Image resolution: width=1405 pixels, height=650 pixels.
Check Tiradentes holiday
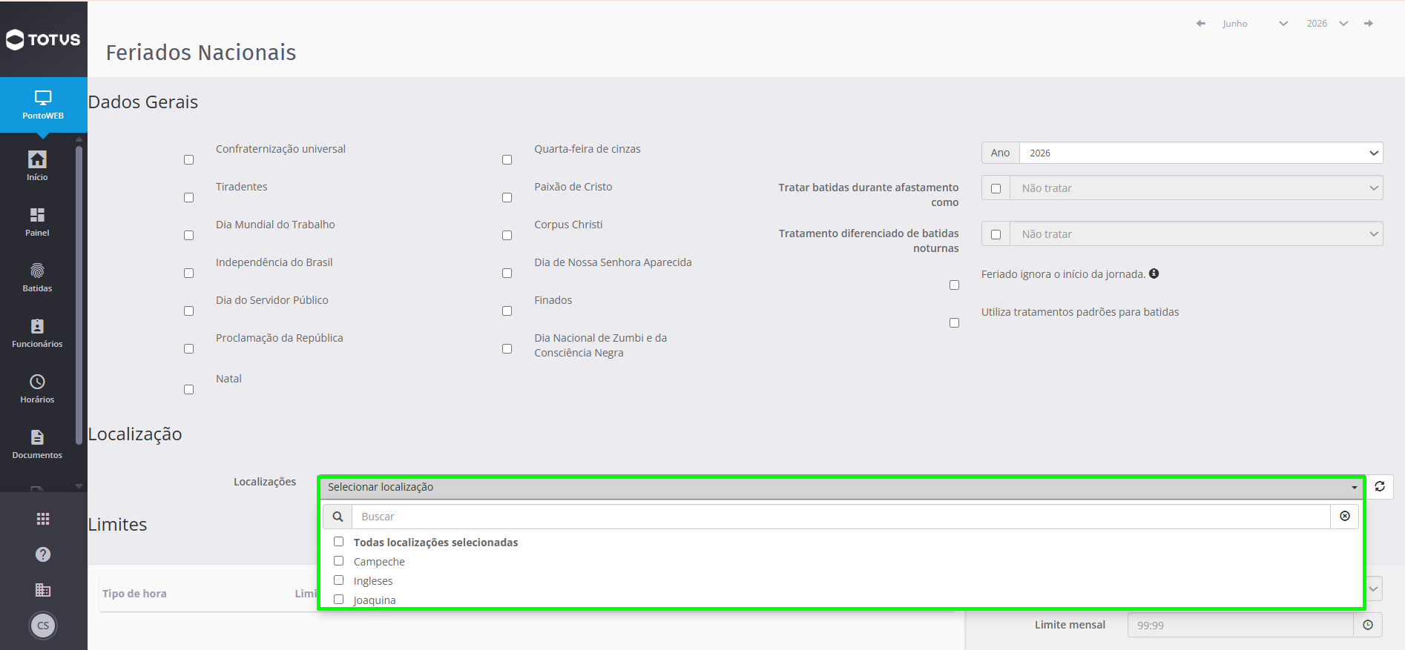188,197
